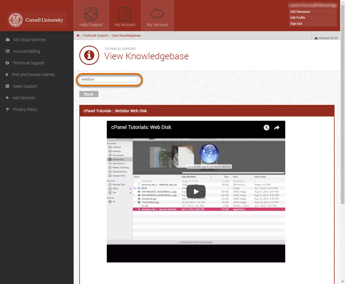Click the webDav search input field

click(109, 79)
